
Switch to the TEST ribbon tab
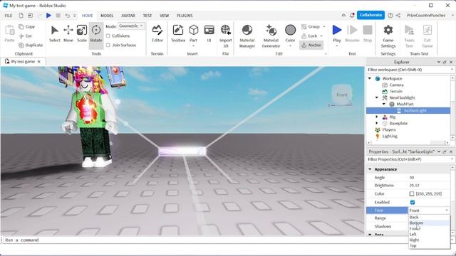tap(147, 16)
